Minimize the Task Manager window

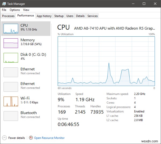[x=133, y=4]
